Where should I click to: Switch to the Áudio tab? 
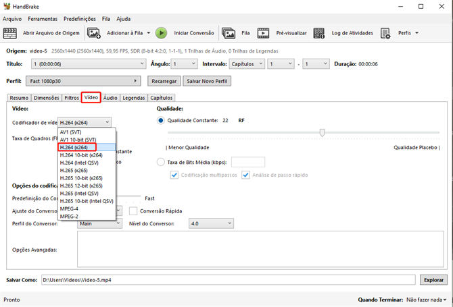click(x=110, y=98)
